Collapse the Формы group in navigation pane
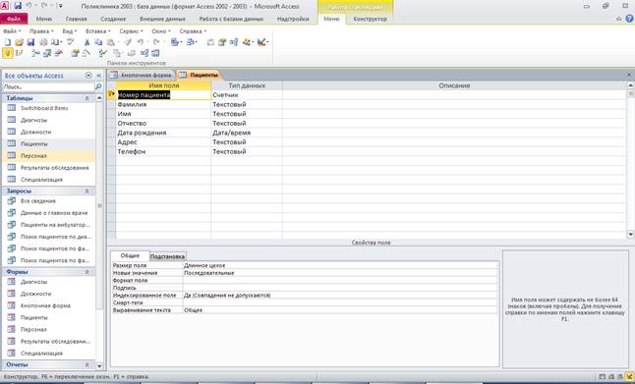The height and width of the screenshot is (384, 635). pyautogui.click(x=87, y=272)
